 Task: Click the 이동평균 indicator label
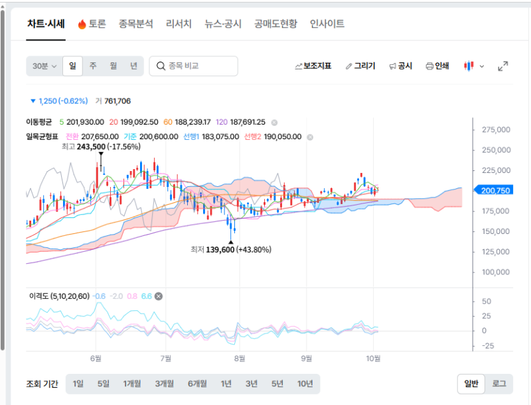(x=39, y=122)
